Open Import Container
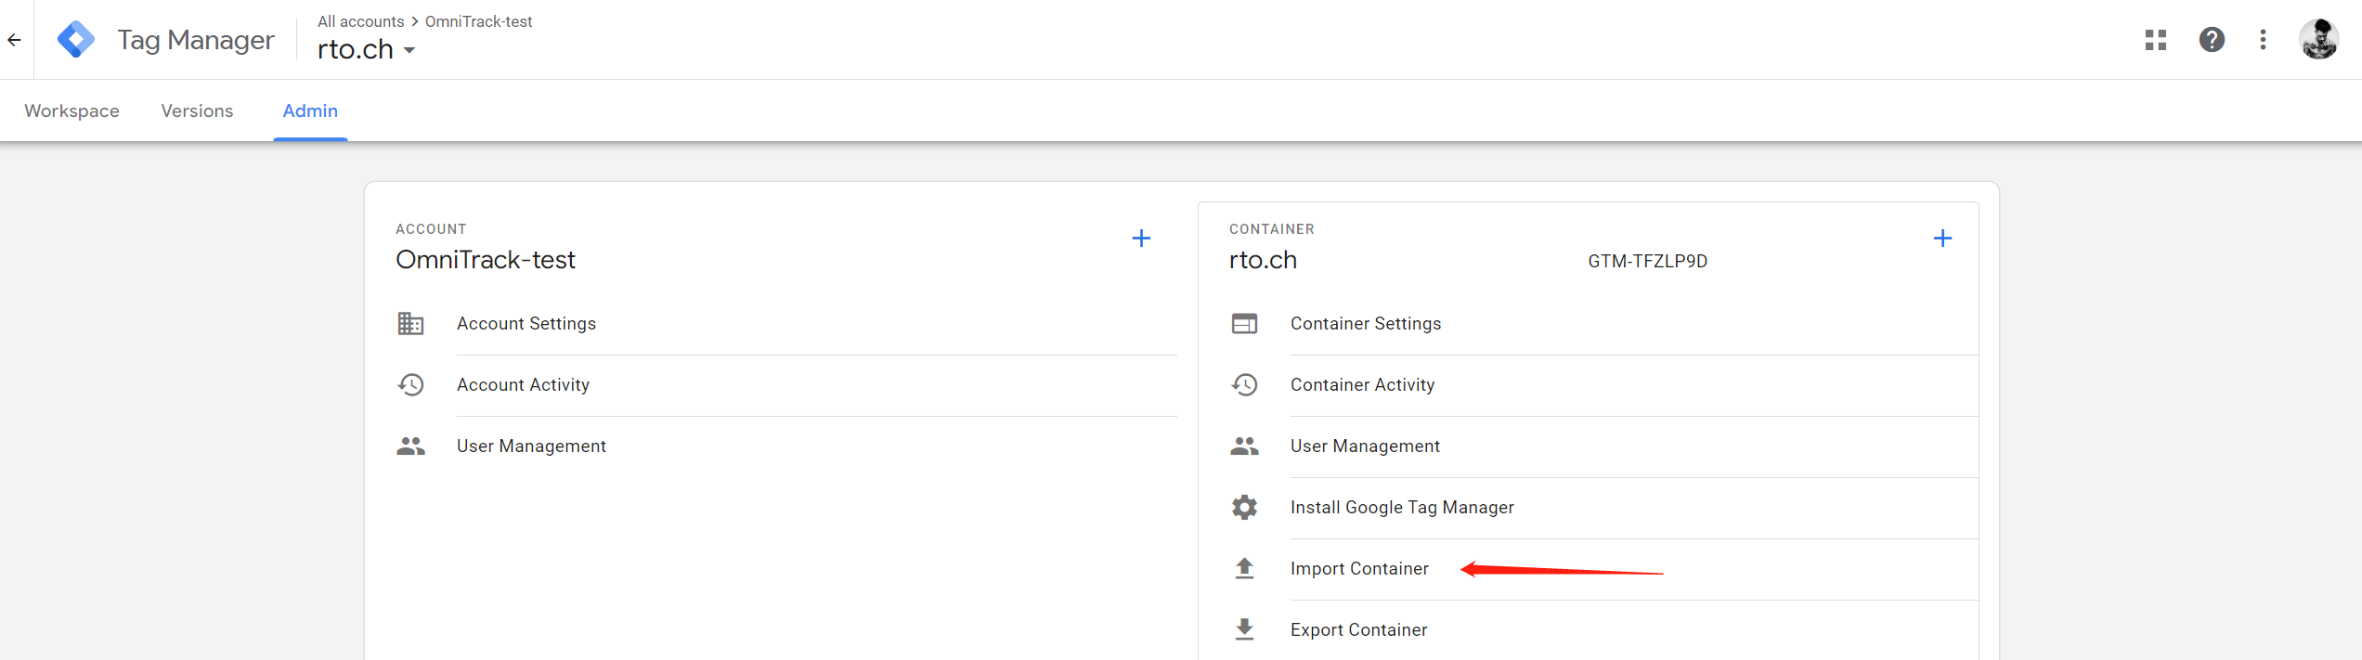The height and width of the screenshot is (660, 2362). pos(1359,568)
